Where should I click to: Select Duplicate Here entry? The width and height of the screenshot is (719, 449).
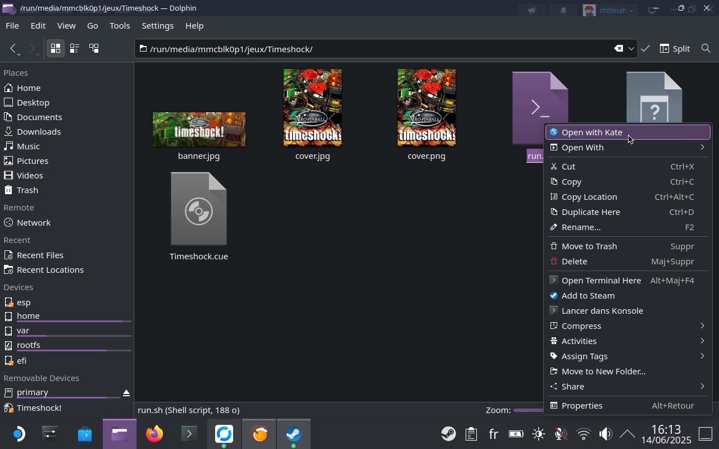(x=628, y=212)
